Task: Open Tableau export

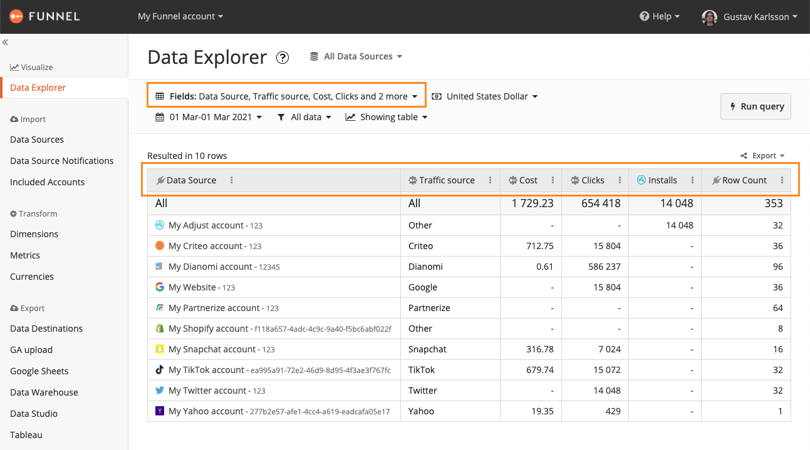Action: coord(26,435)
